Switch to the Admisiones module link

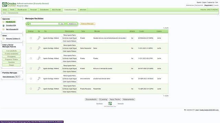coord(190,5)
